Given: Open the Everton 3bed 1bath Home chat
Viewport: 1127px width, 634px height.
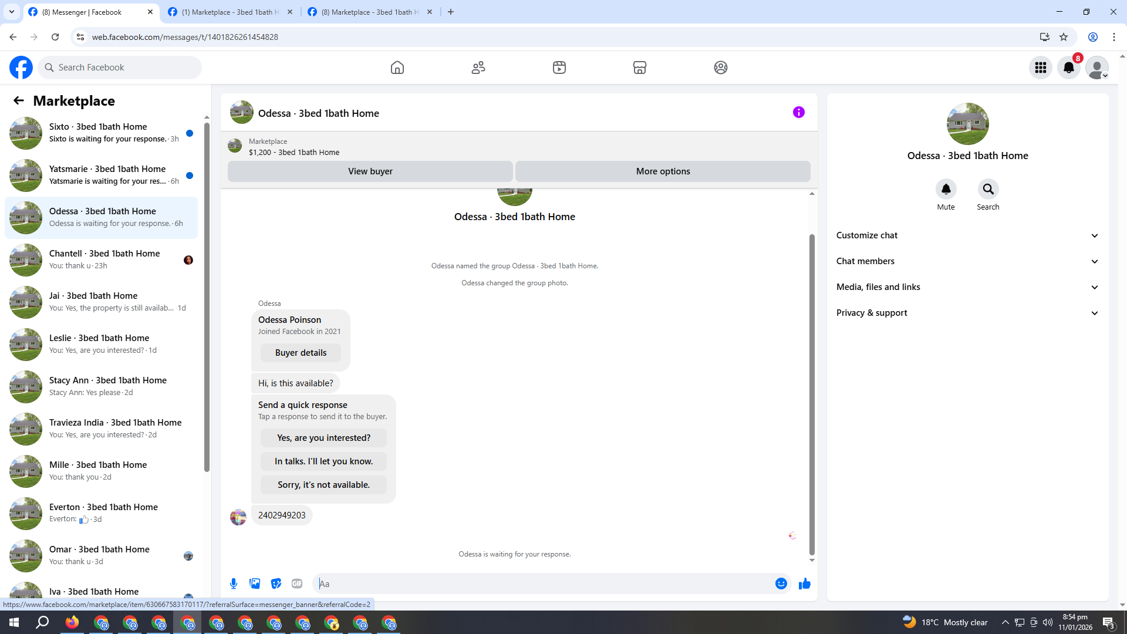Looking at the screenshot, I should coord(101,514).
